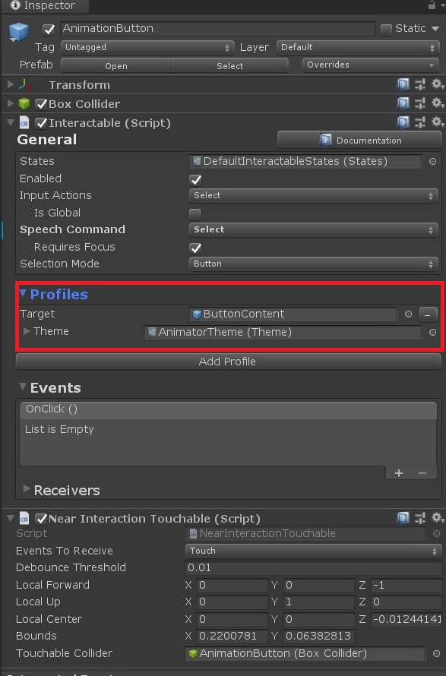Viewport: 446px width, 676px height.
Task: Click the Transform axes icon
Action: tap(24, 84)
